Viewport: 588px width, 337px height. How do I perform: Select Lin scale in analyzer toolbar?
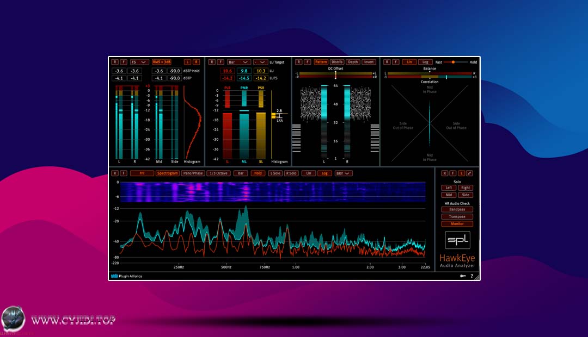308,173
